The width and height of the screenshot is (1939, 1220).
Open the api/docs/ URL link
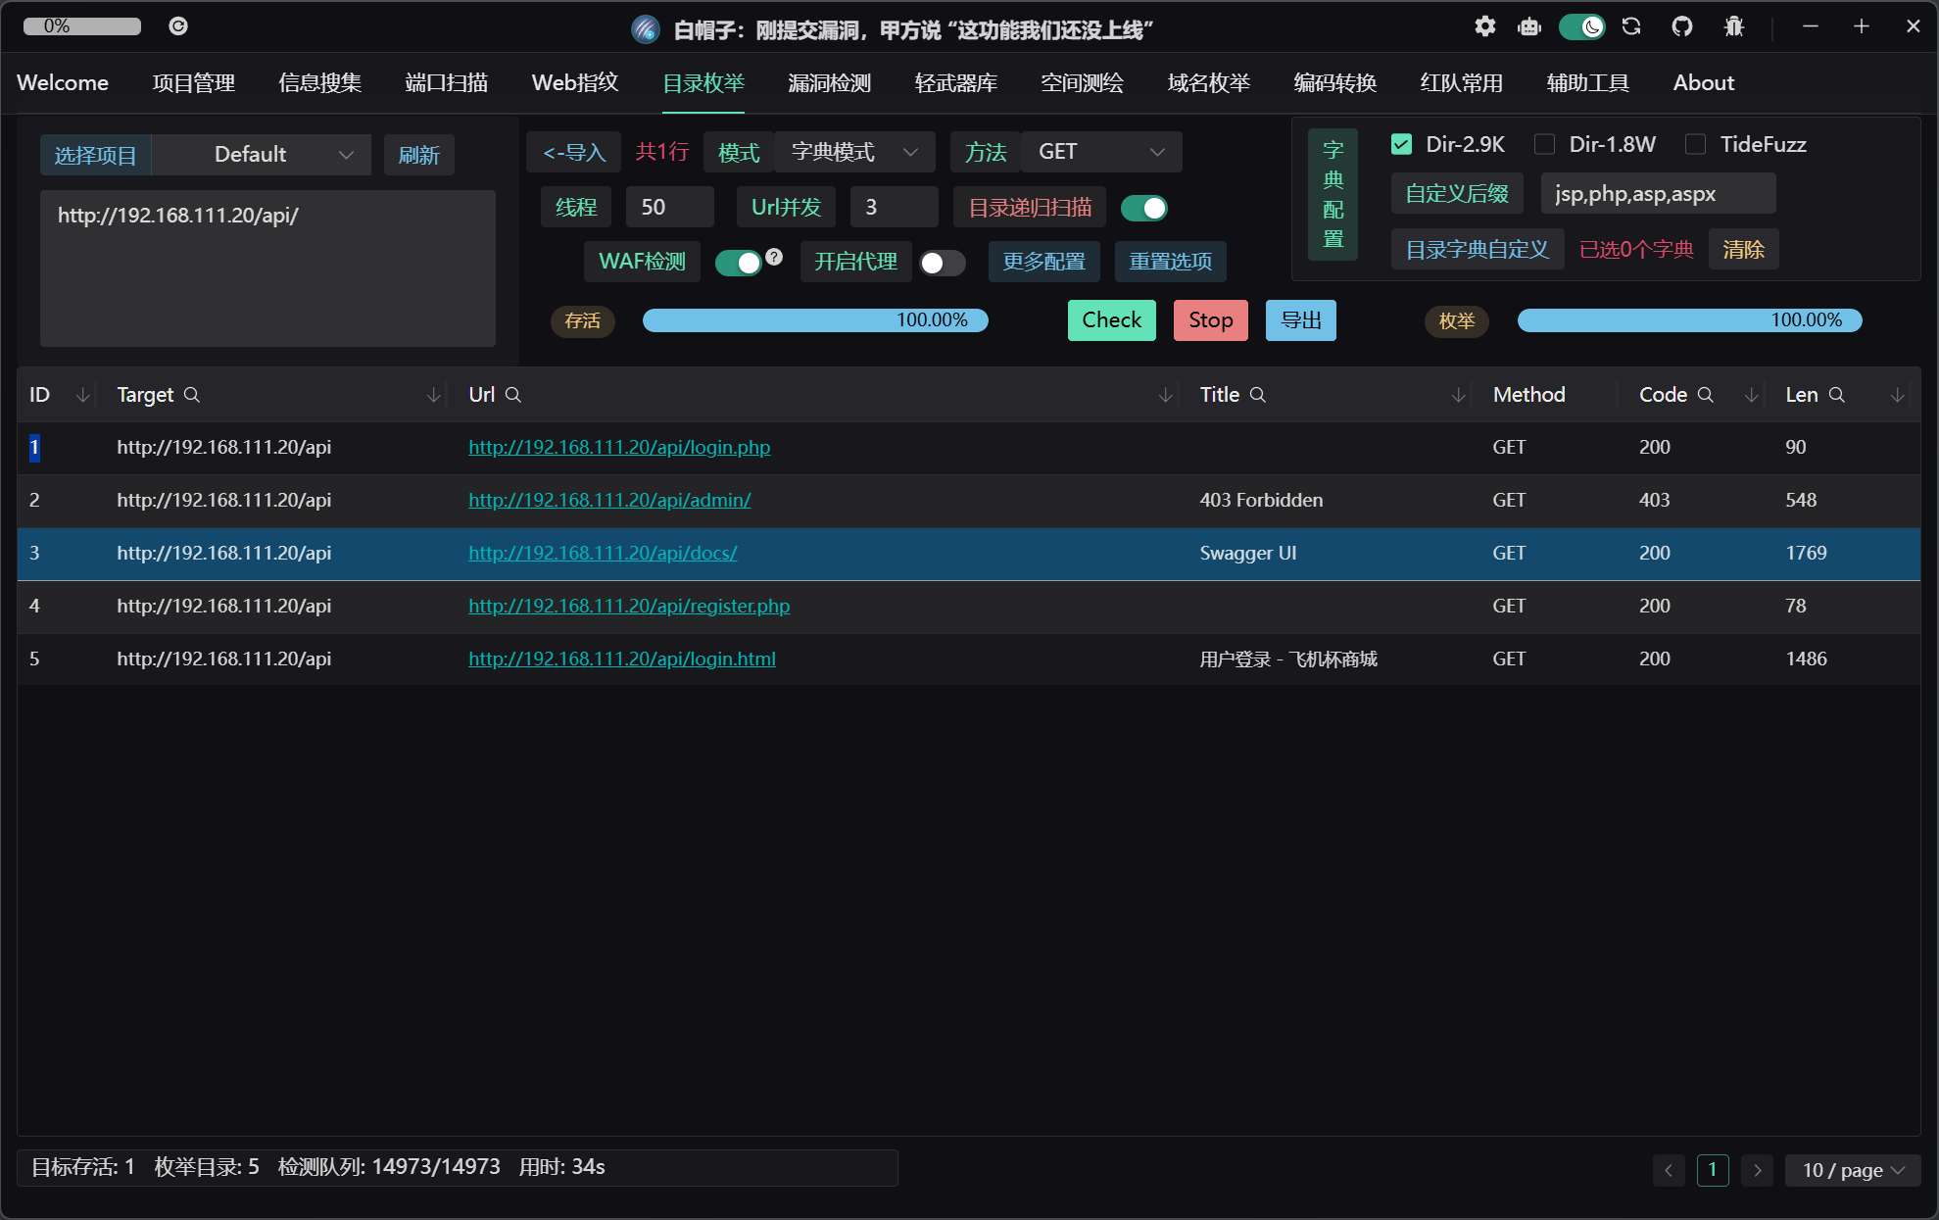coord(603,553)
